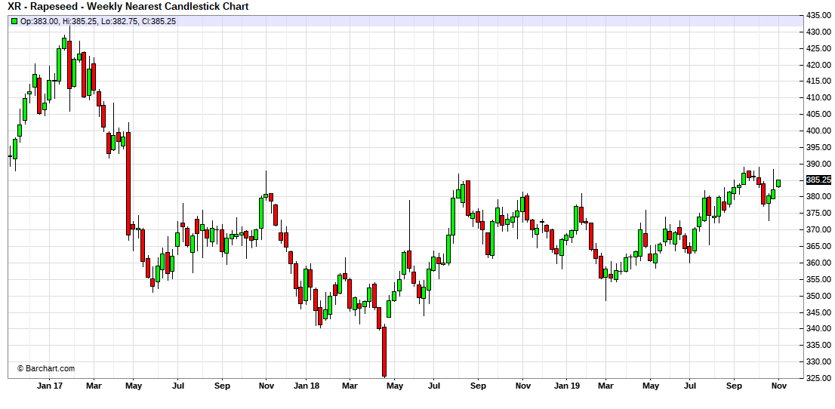Screen dimensions: 835x409
Task: Click the 360.00 price axis label
Action: [819, 263]
